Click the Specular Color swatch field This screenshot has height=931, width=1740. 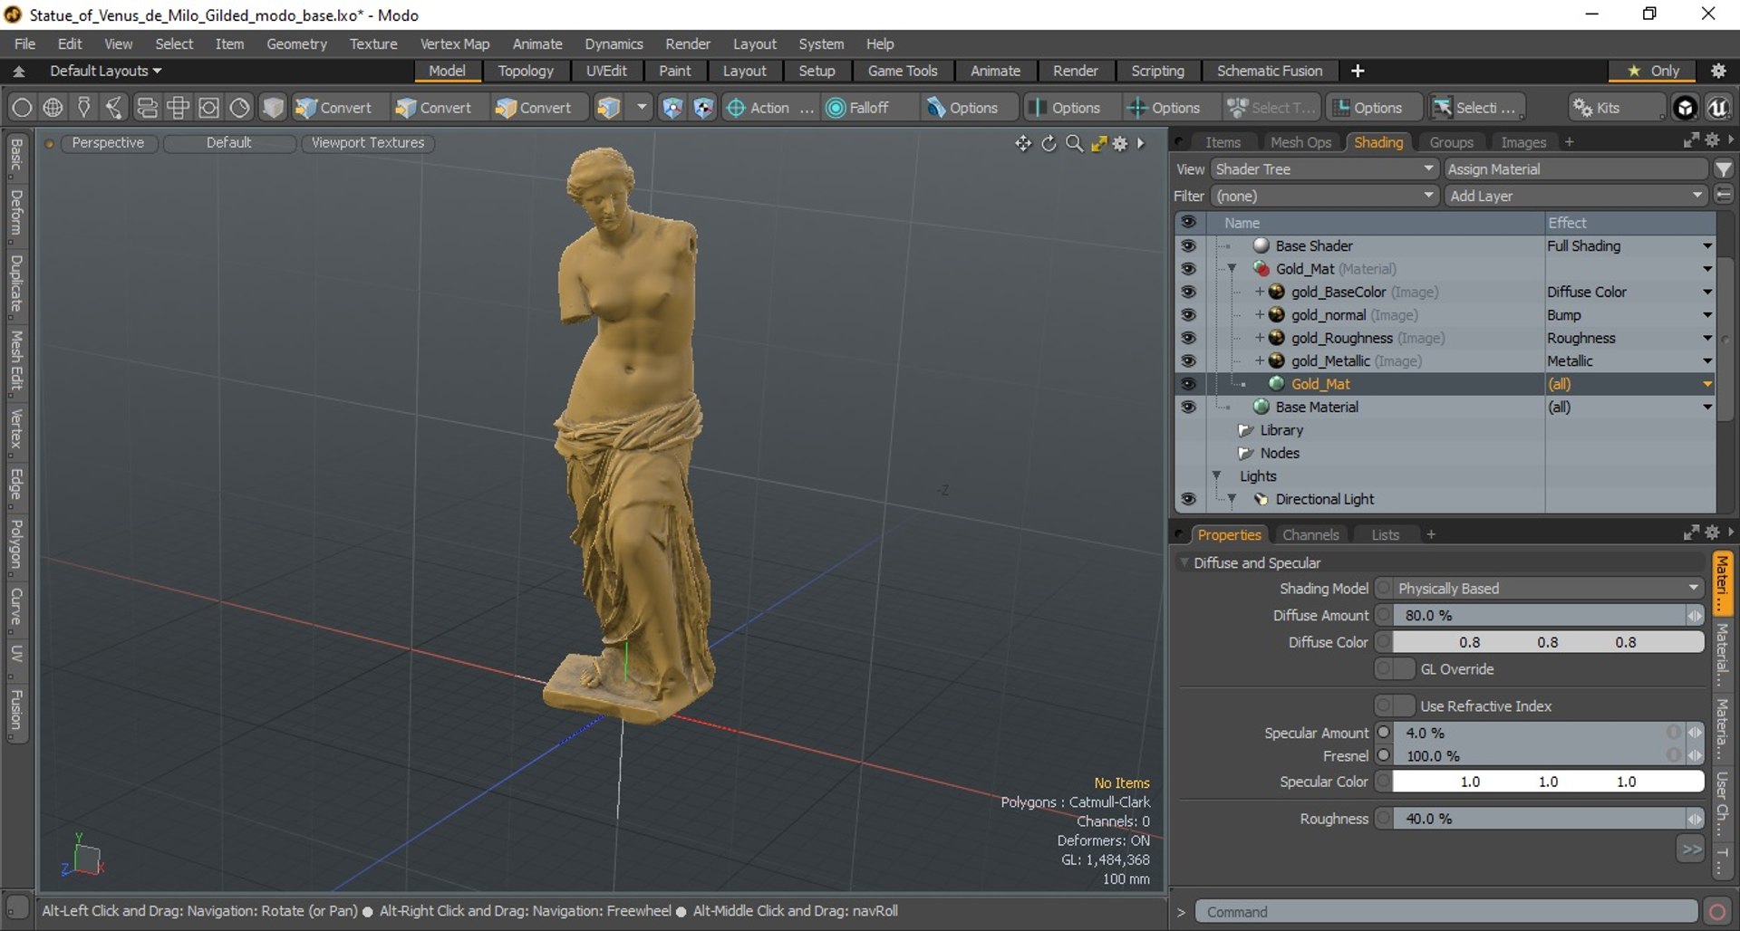[x=1548, y=782]
